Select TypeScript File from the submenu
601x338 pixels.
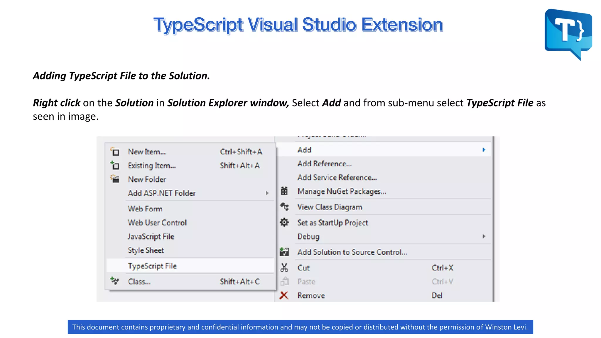[x=190, y=266]
